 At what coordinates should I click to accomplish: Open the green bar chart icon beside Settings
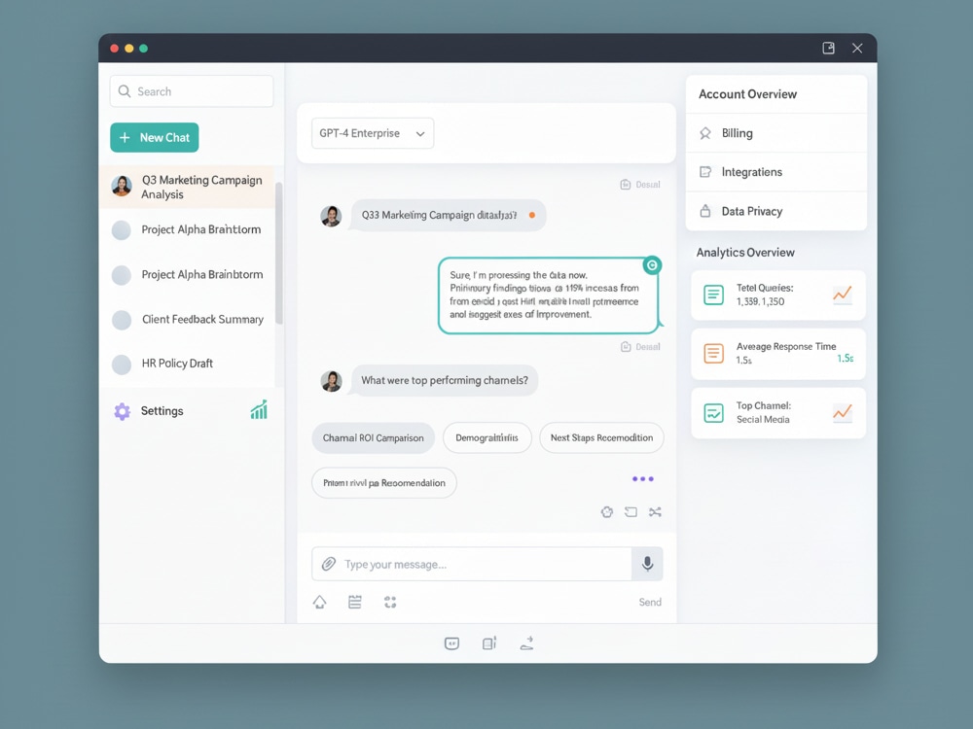click(259, 410)
